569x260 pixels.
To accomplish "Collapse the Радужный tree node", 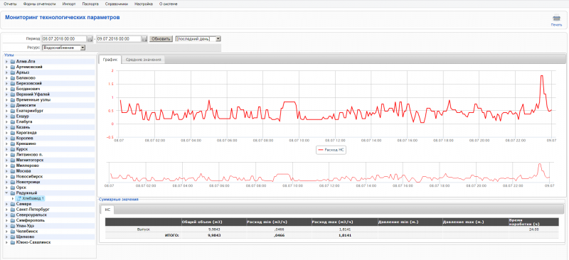I will point(6,193).
